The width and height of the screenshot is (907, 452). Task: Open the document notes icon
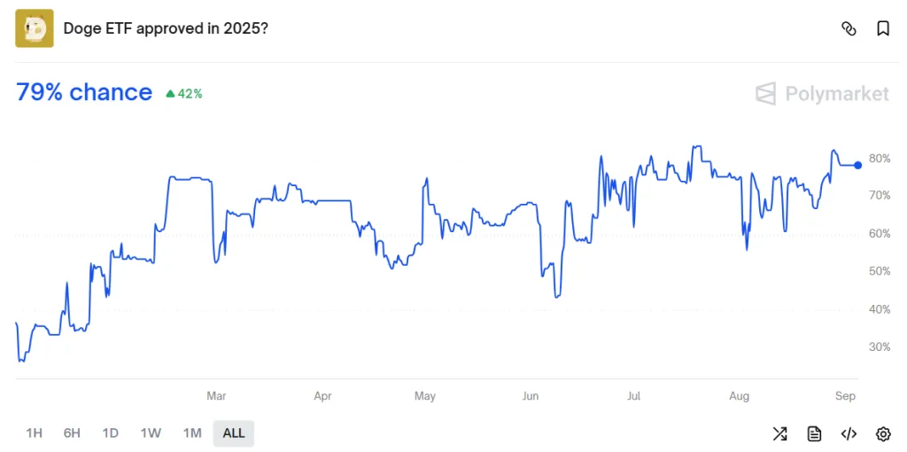point(814,433)
